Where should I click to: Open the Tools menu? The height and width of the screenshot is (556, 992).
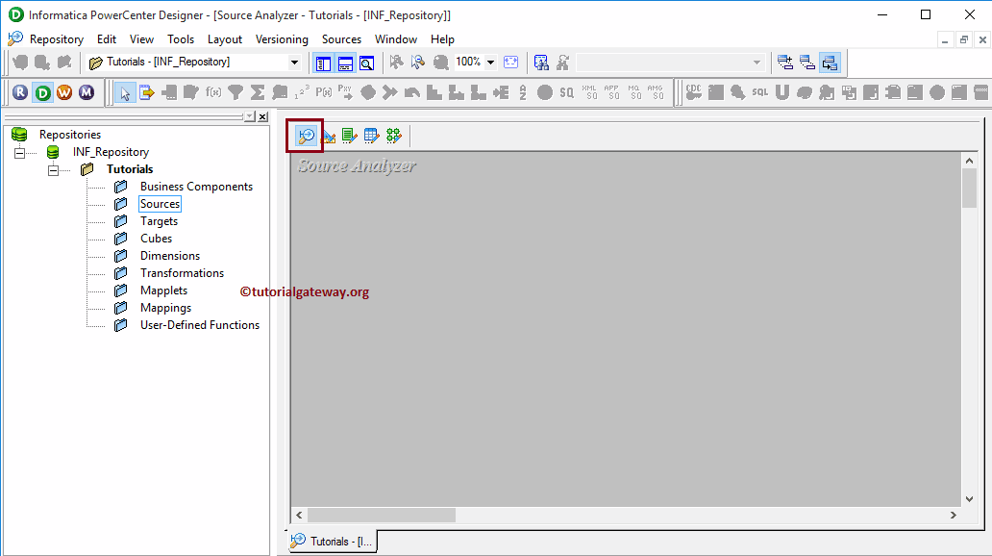181,39
